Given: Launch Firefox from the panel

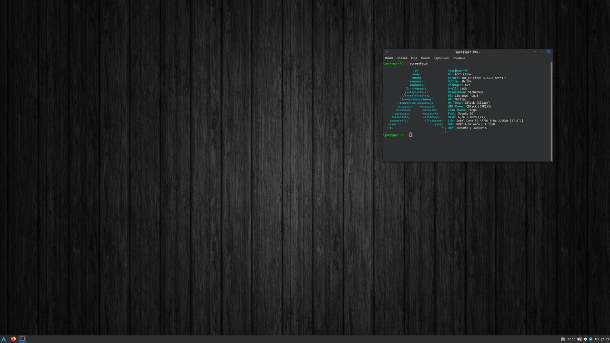Looking at the screenshot, I should tap(13, 339).
